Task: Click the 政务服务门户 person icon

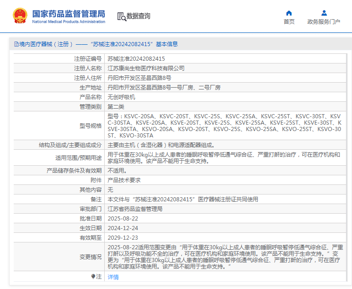Action: coord(324,13)
